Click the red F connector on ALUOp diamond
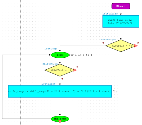The height and width of the screenshot is (125, 142). 136,46
